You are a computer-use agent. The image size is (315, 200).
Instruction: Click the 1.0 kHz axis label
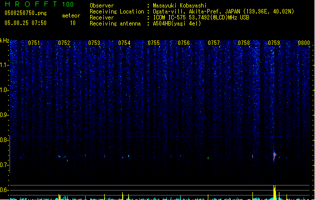click(x=4, y=90)
